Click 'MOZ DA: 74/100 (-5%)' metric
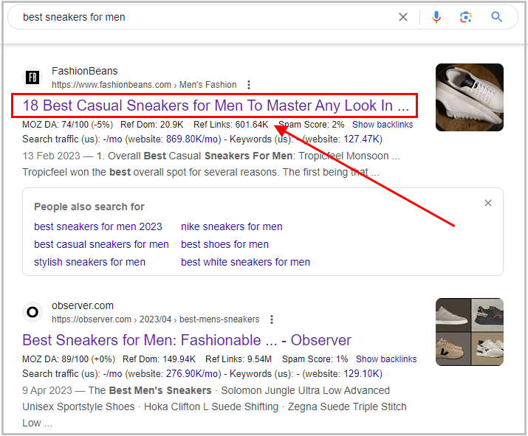The image size is (528, 436). point(68,125)
